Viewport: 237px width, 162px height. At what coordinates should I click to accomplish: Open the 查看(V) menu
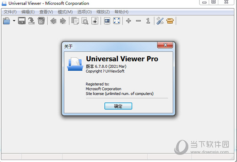point(46,12)
